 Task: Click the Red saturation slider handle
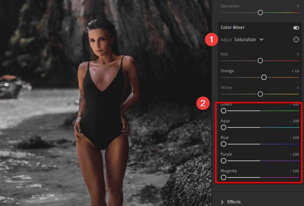260,60
